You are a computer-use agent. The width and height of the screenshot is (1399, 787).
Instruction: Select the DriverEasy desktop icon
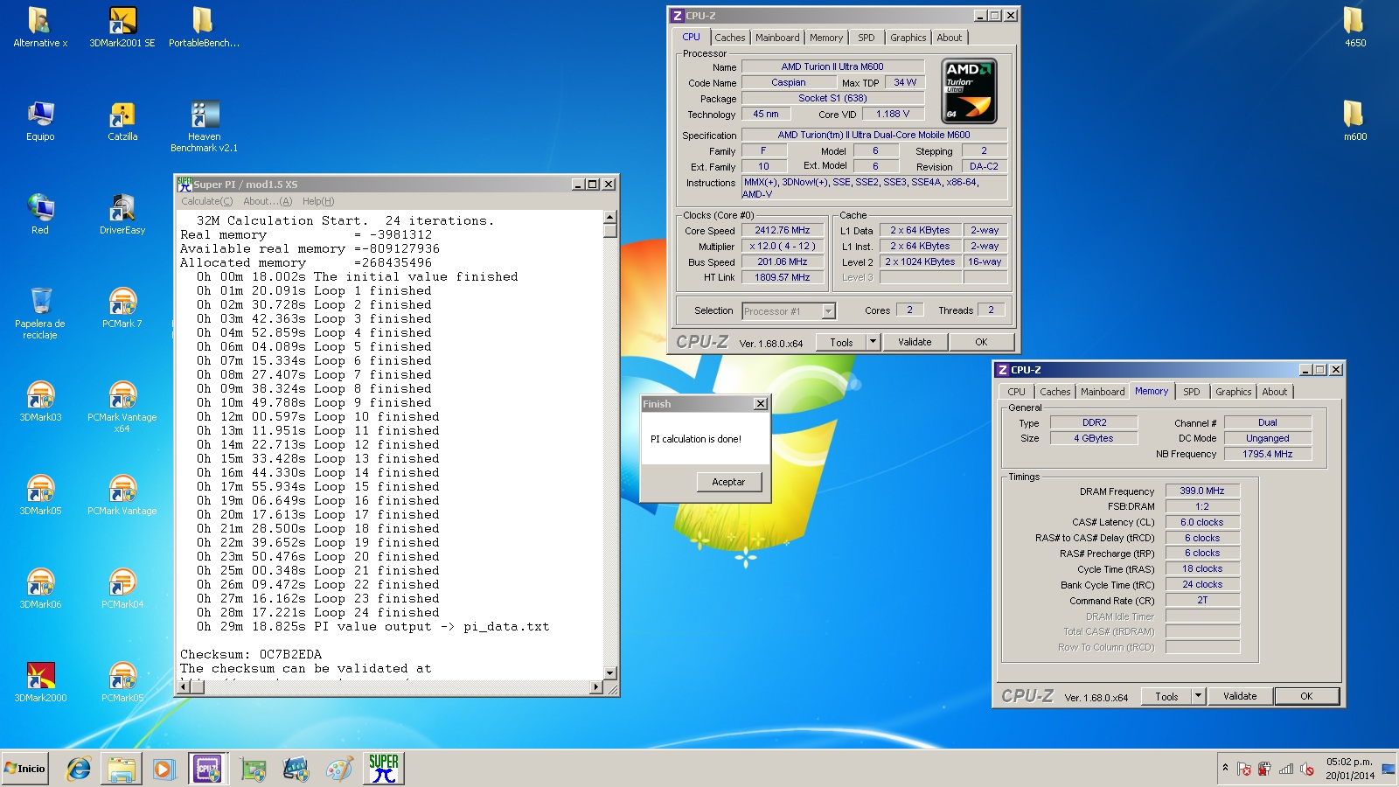(122, 214)
